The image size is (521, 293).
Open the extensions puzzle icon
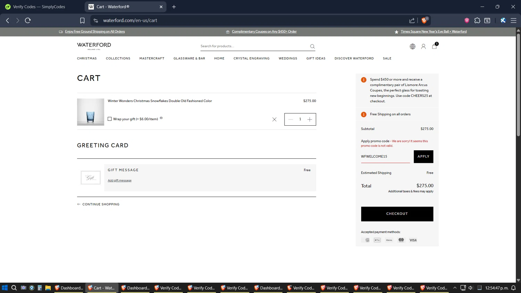(477, 20)
